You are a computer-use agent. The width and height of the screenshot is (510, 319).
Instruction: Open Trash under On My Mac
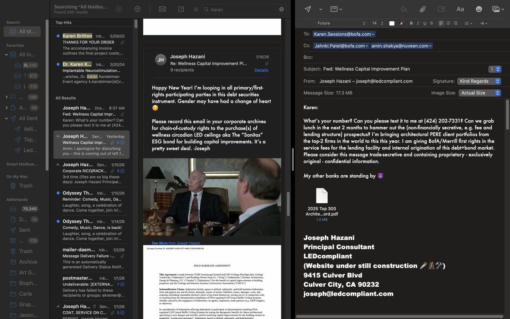click(x=22, y=185)
